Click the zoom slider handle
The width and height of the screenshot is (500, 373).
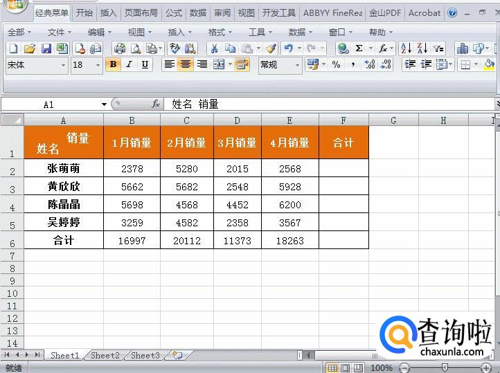click(445, 368)
